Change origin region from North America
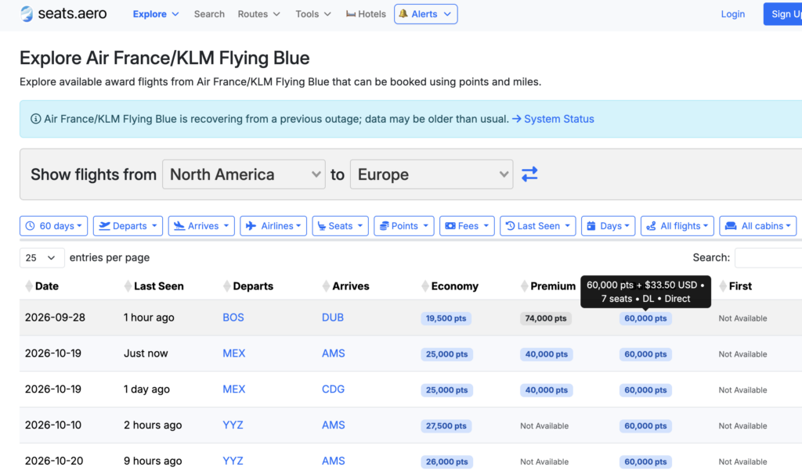The image size is (802, 474). (244, 174)
